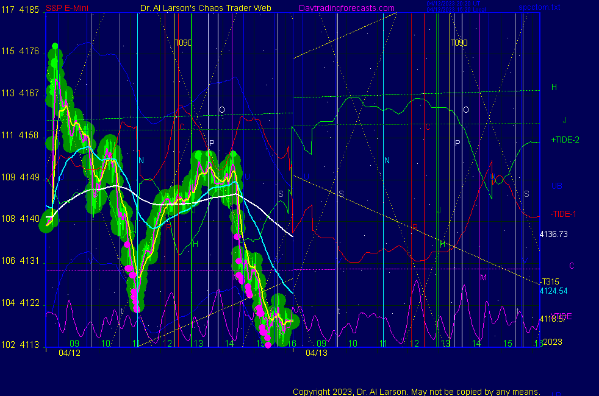Select the 4136.73 price value
Viewport: 599px width, 396px height.
coord(553,234)
